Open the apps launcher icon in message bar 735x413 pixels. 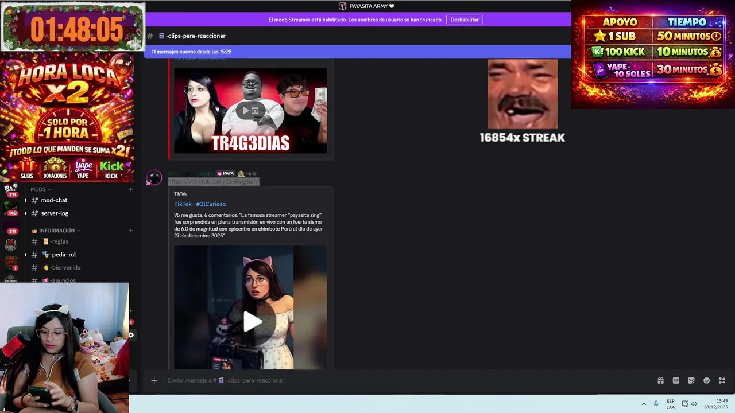pyautogui.click(x=722, y=380)
